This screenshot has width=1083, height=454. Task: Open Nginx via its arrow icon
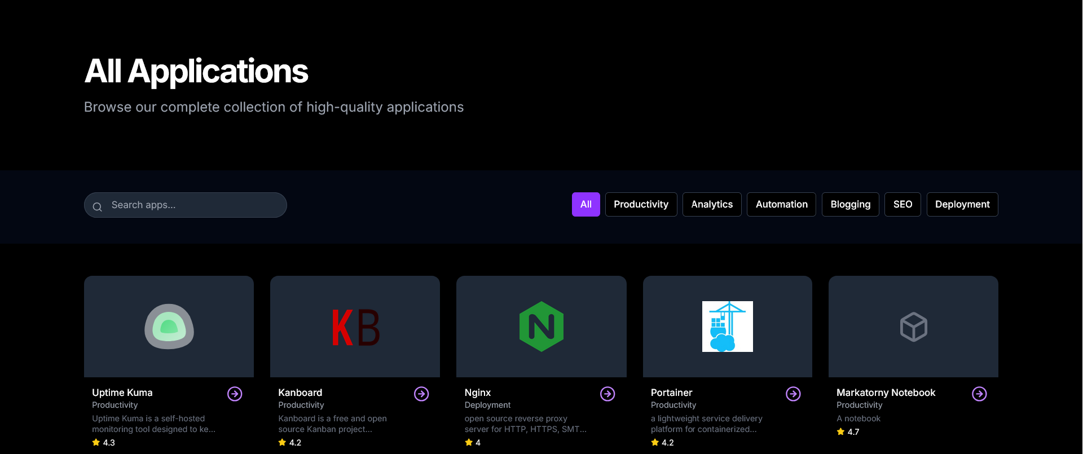pyautogui.click(x=607, y=394)
